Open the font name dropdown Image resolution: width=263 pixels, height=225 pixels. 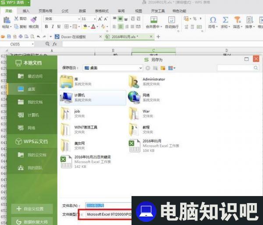79,19
